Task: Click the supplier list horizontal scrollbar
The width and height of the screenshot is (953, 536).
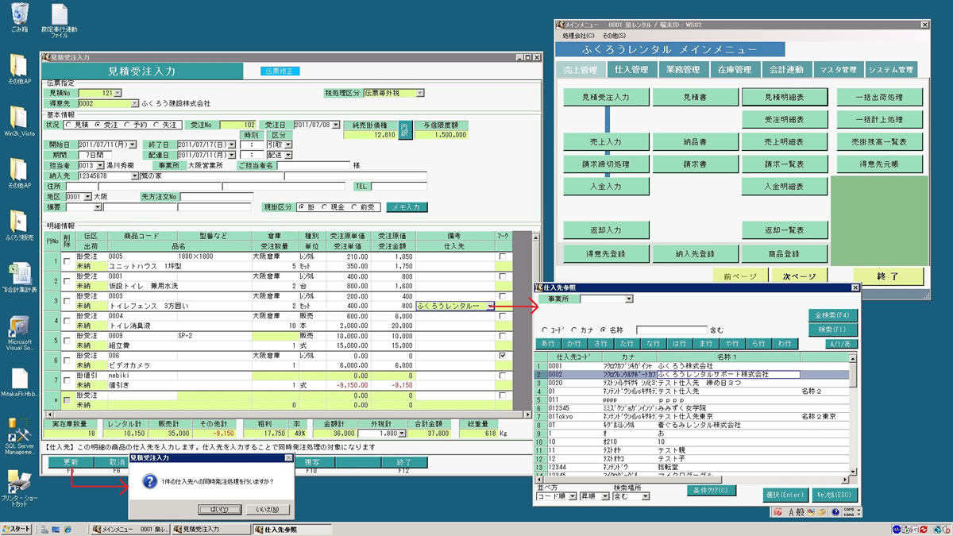Action: click(x=691, y=480)
